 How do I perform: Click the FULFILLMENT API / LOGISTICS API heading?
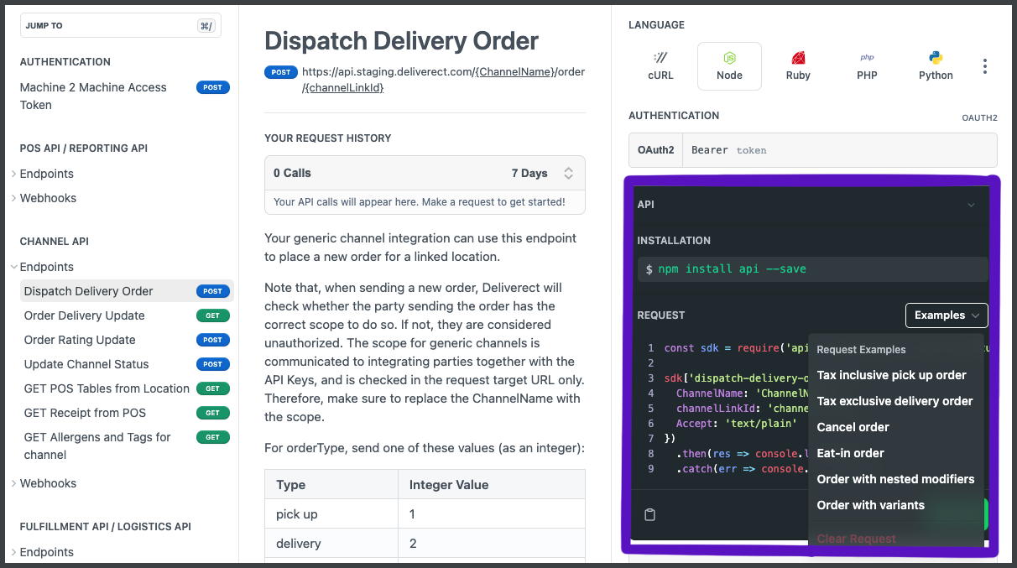click(x=106, y=527)
